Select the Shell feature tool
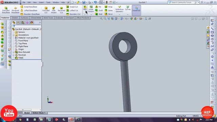This screenshot has height=122, width=217. pyautogui.click(x=99, y=14)
